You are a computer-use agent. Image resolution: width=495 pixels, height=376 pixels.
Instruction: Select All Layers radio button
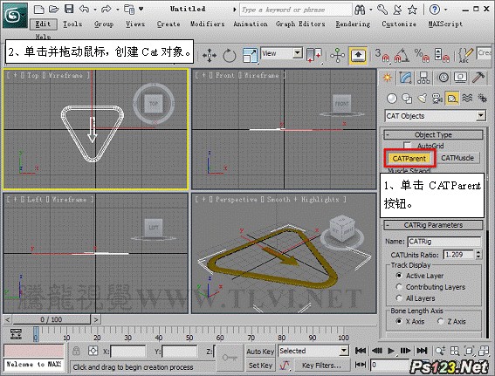click(x=399, y=298)
